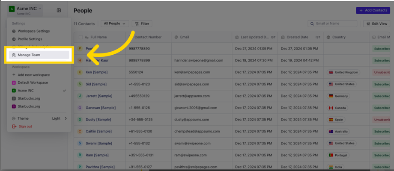Click phone number +495550129
Viewport: 394px width, 171px height.
139,96
